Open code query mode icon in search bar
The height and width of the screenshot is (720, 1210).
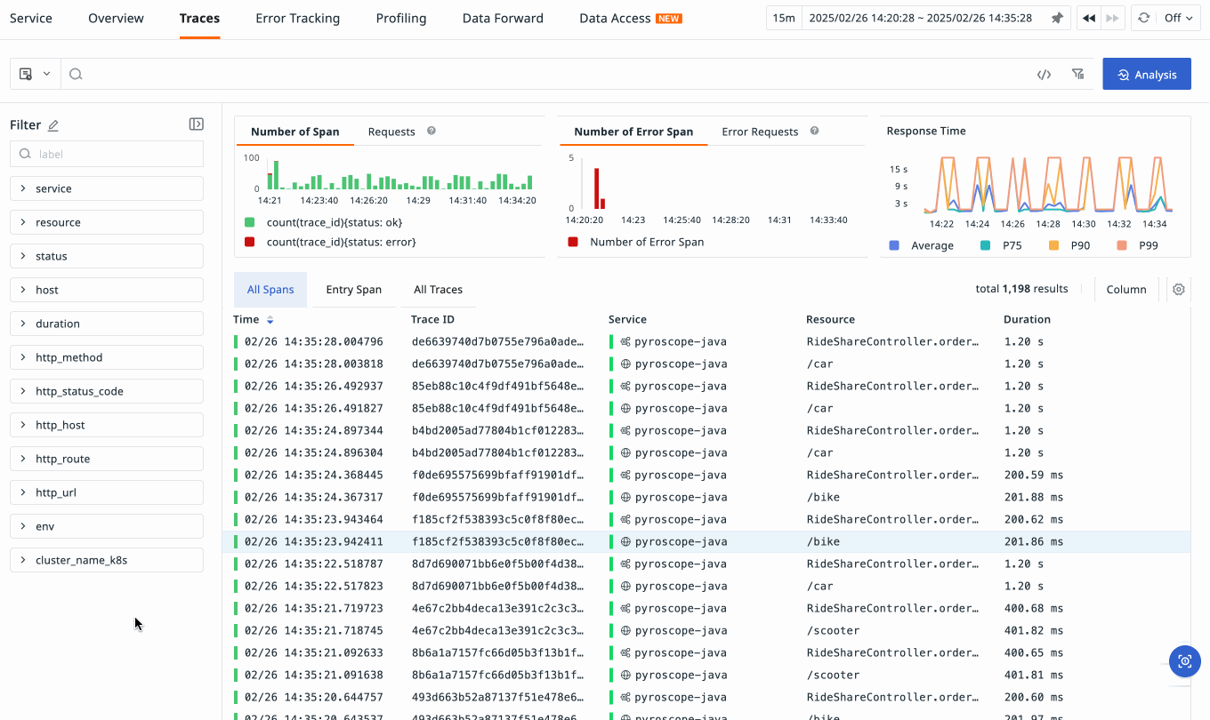[1045, 75]
